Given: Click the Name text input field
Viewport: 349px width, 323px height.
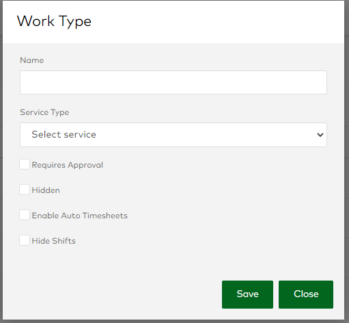Looking at the screenshot, I should coord(173,82).
